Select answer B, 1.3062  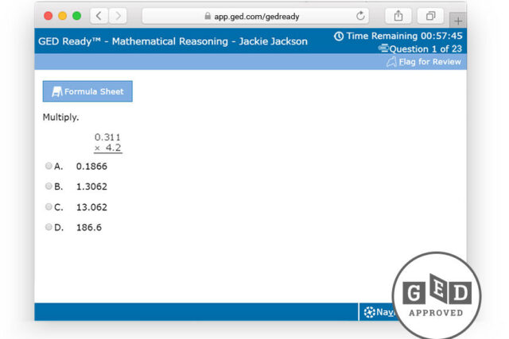tap(49, 187)
